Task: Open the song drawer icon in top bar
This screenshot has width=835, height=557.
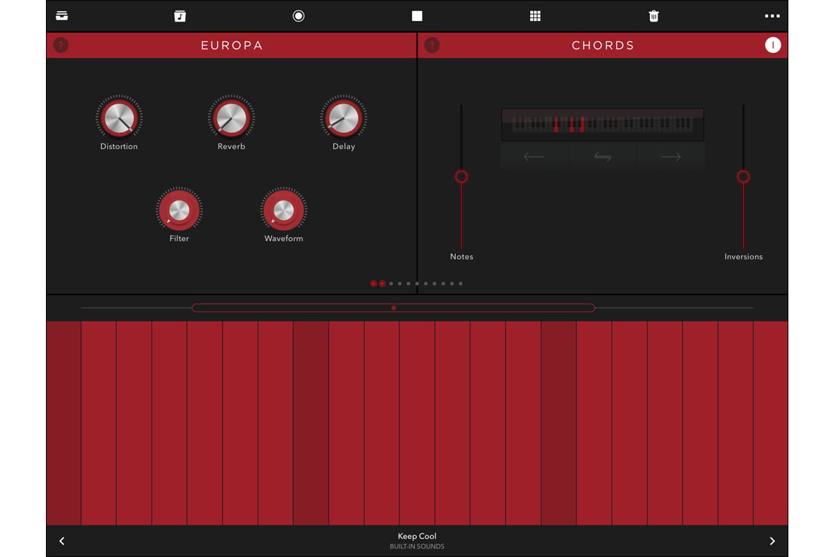Action: pyautogui.click(x=62, y=16)
